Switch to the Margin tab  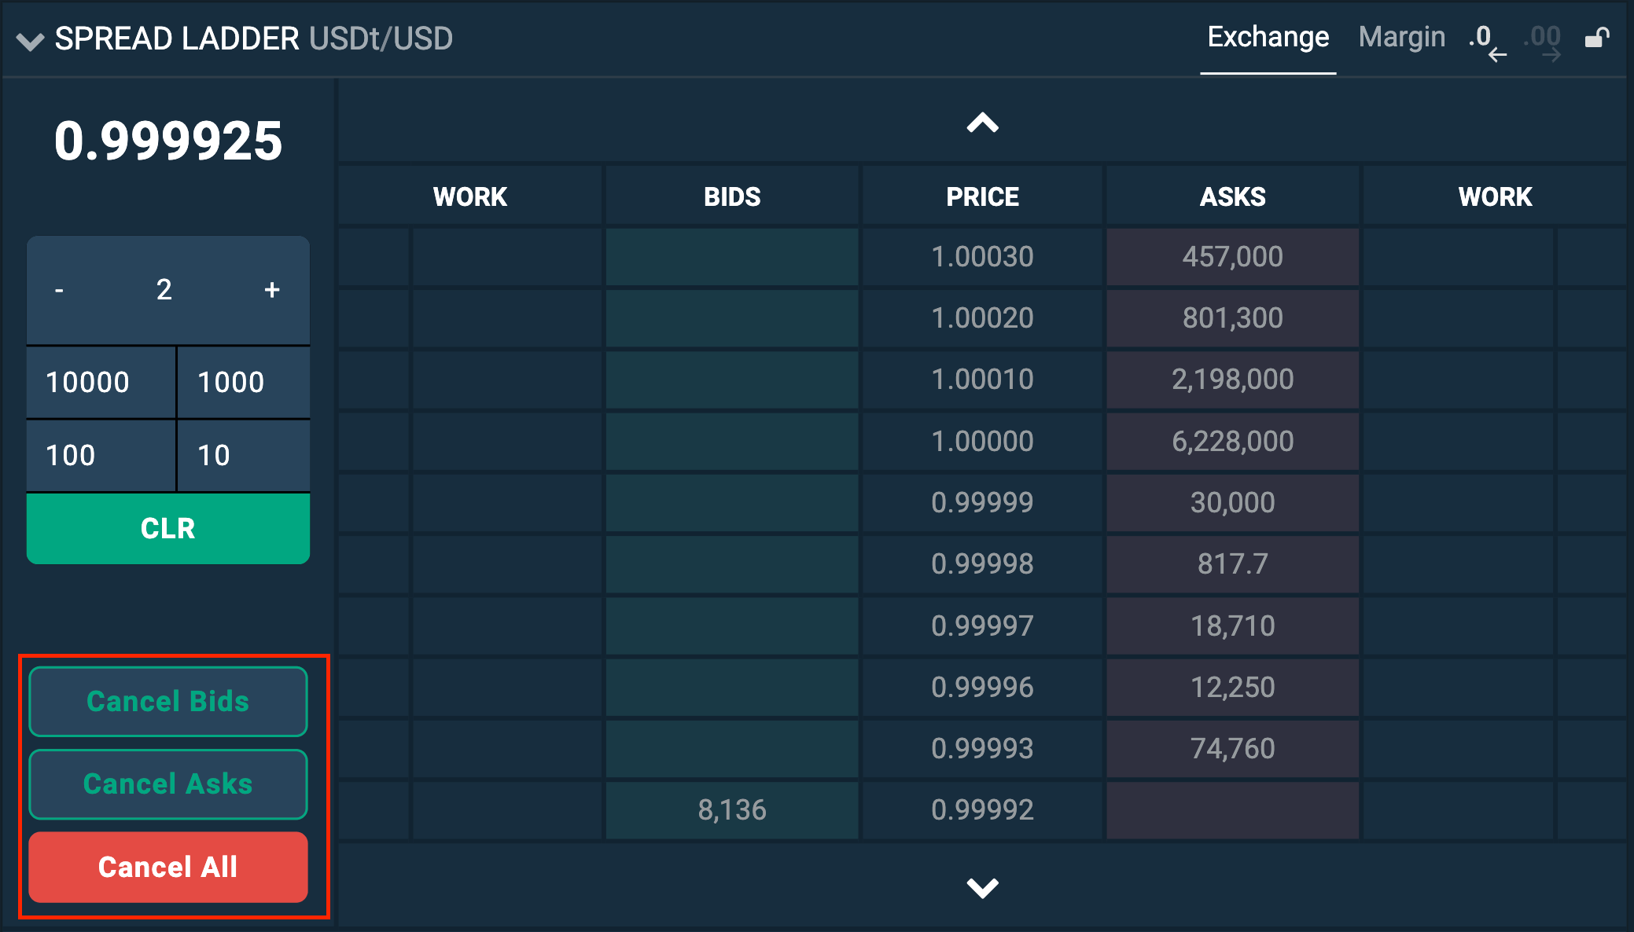coord(1401,36)
